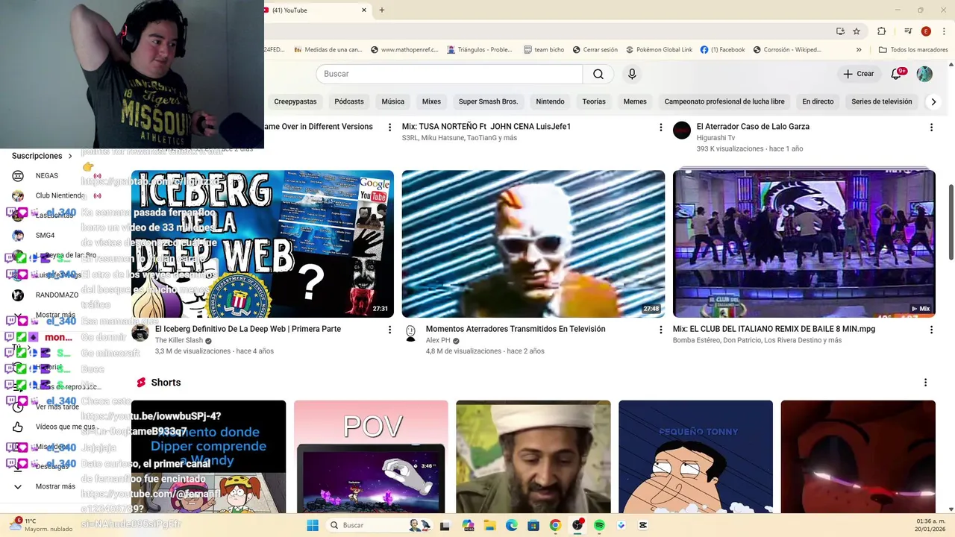This screenshot has width=955, height=537.
Task: Open the media controls icon in Chrome toolbar
Action: click(908, 31)
